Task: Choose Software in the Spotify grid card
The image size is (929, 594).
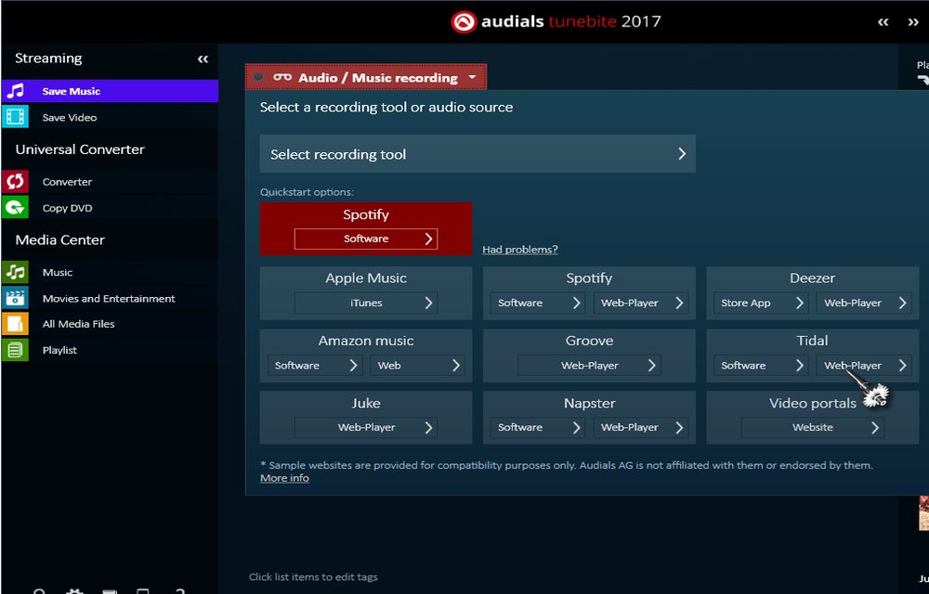Action: (x=537, y=303)
